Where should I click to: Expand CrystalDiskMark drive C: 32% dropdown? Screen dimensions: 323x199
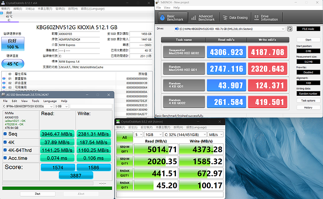pyautogui.click(x=185, y=135)
